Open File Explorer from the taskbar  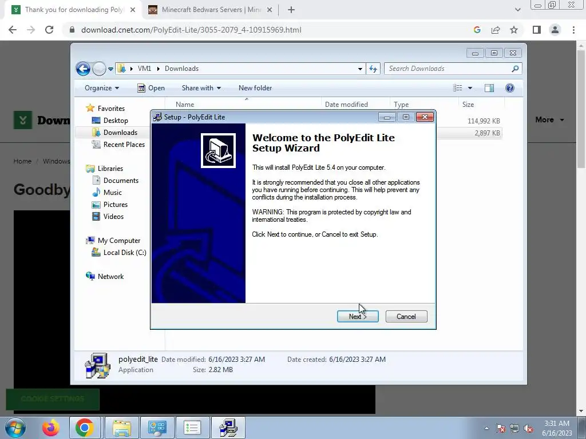(122, 428)
